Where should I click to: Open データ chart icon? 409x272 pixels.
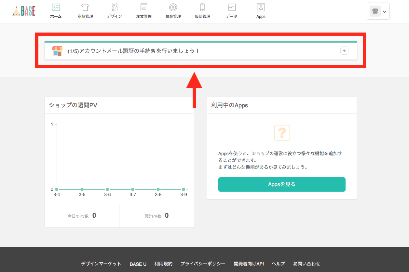point(232,7)
